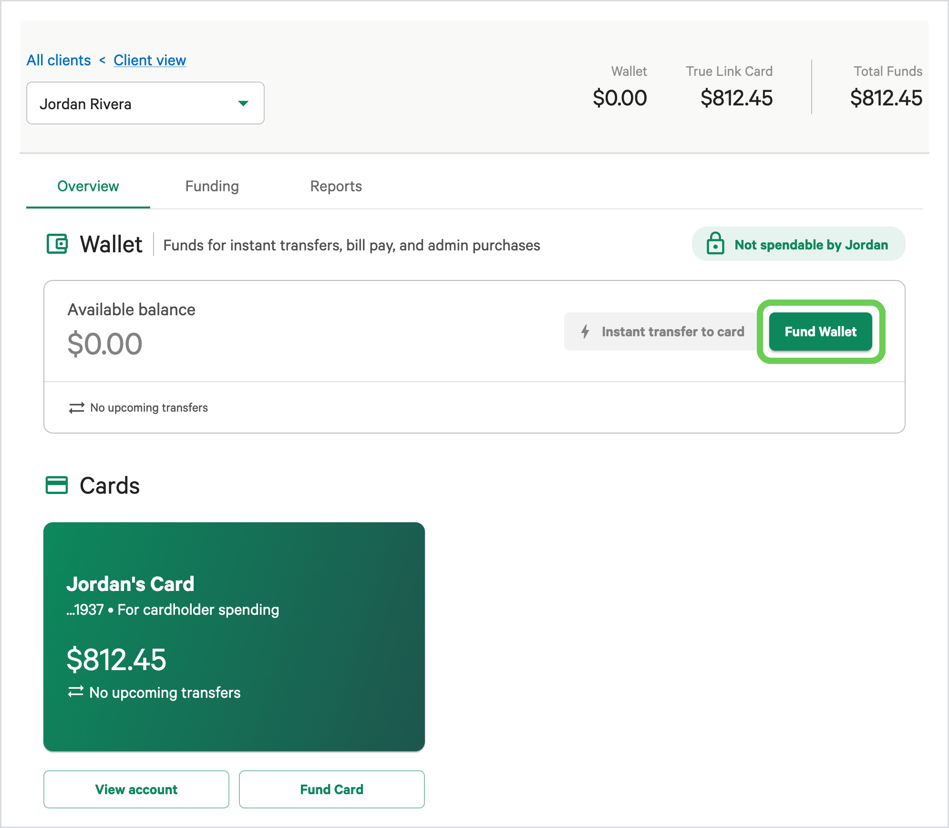Click the Total Funds $812.45 amount
The height and width of the screenshot is (828, 949).
click(x=886, y=98)
